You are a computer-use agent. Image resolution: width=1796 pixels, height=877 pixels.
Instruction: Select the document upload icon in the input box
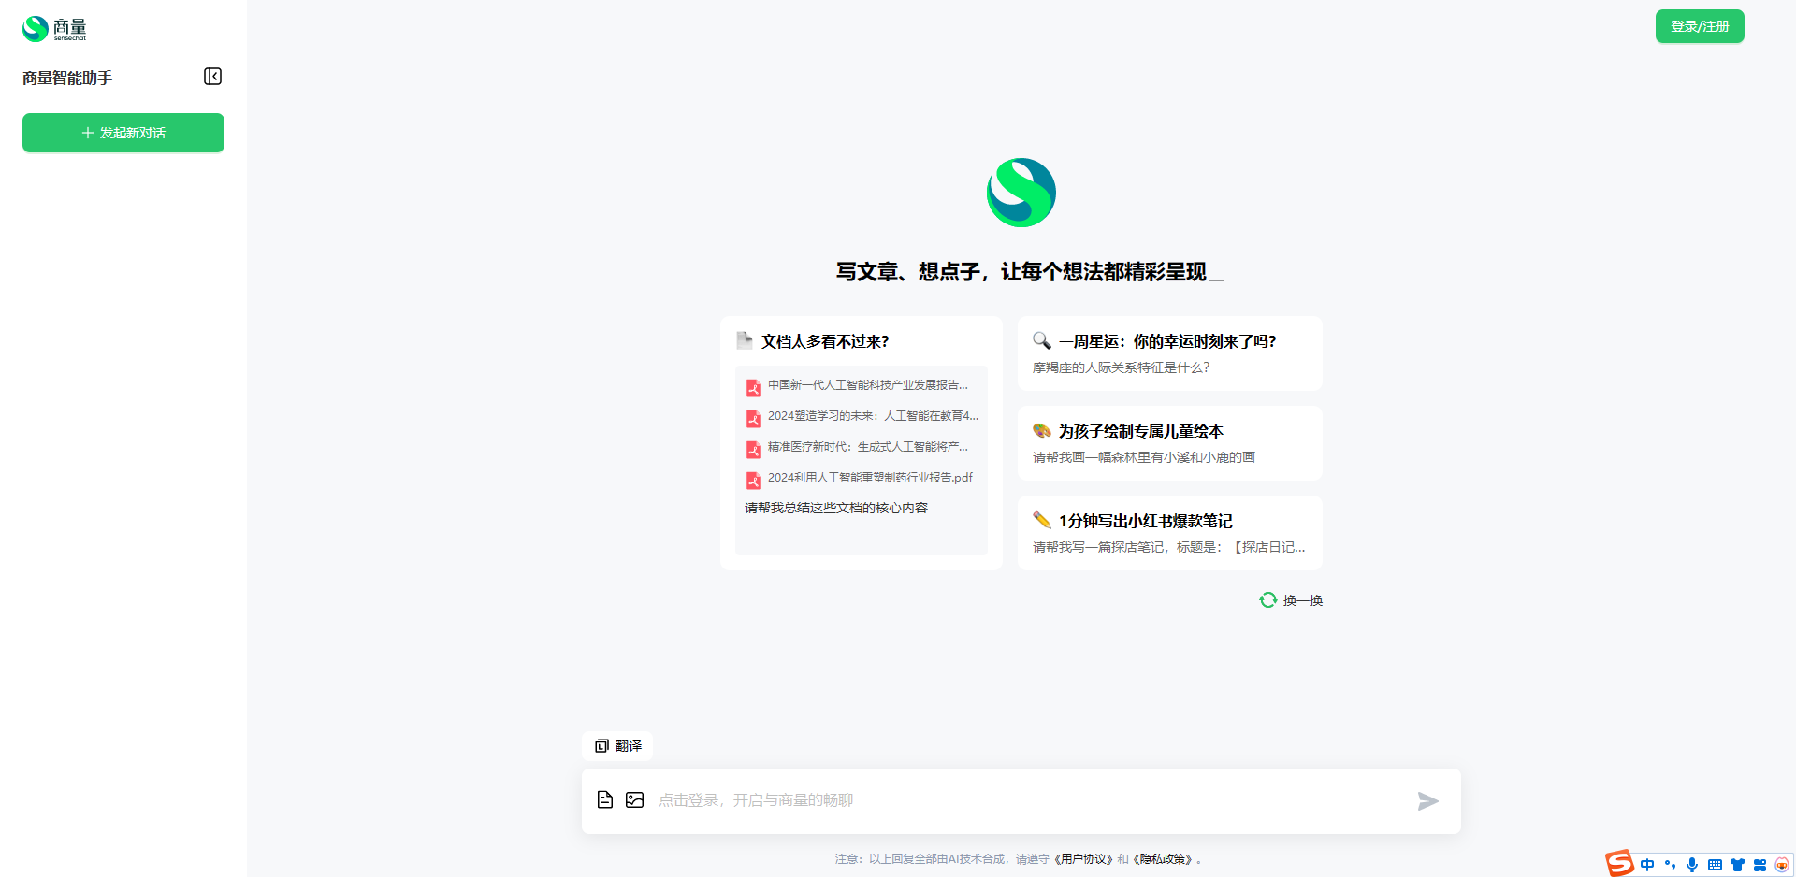604,800
